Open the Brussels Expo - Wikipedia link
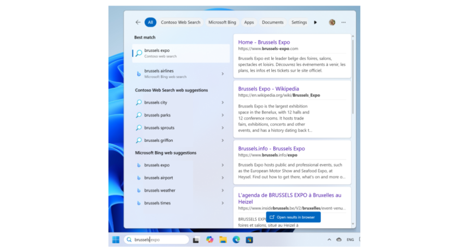472x248 pixels. tap(268, 89)
